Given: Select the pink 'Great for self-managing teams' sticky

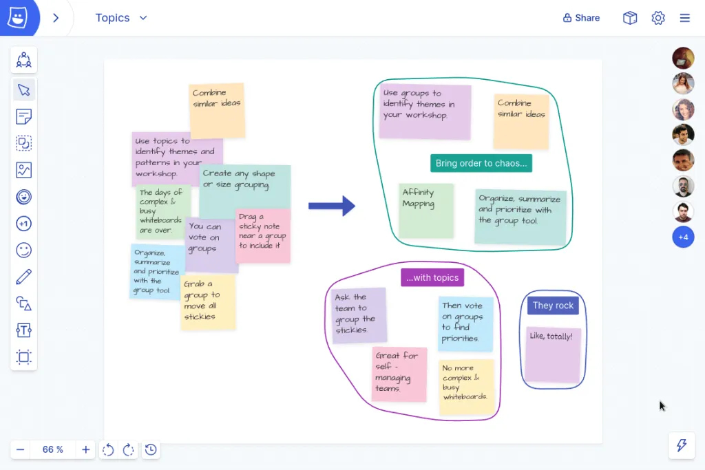Looking at the screenshot, I should tap(399, 374).
